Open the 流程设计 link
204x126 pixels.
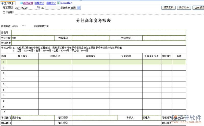39,3
